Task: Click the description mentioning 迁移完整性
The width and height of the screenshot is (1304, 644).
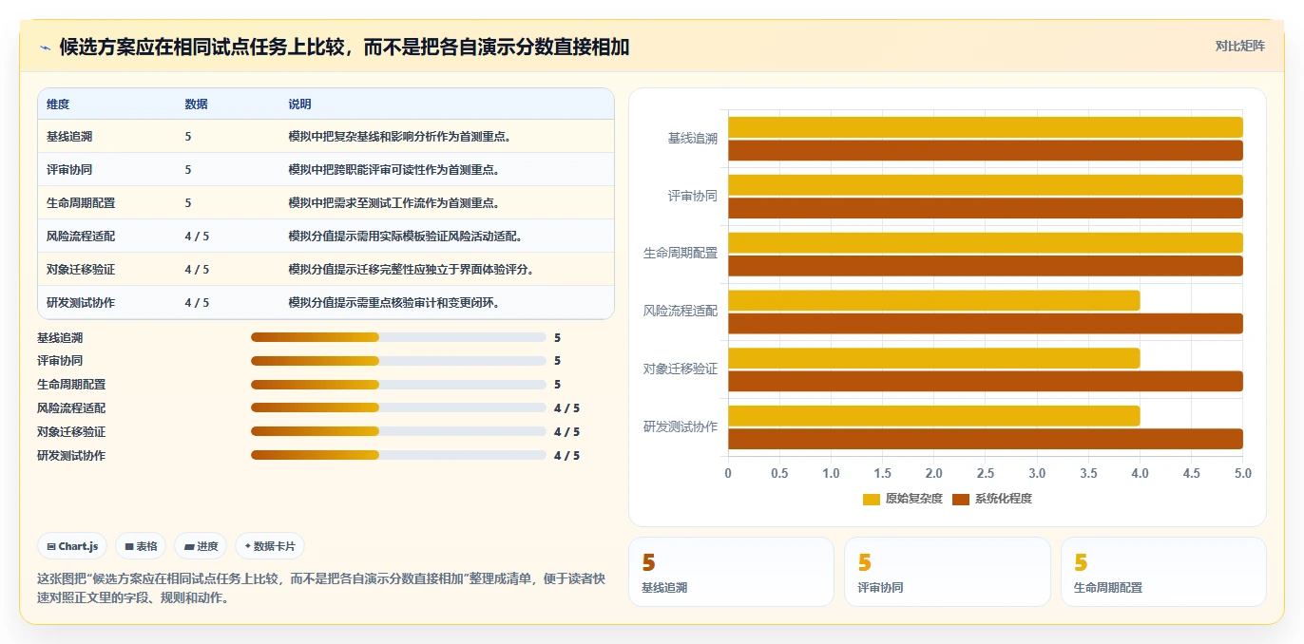Action: coord(412,270)
